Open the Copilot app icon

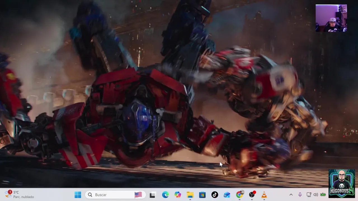tap(178, 195)
